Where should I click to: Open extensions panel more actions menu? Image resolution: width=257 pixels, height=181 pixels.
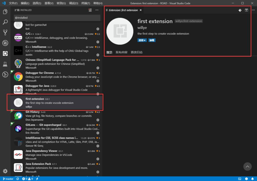97,10
